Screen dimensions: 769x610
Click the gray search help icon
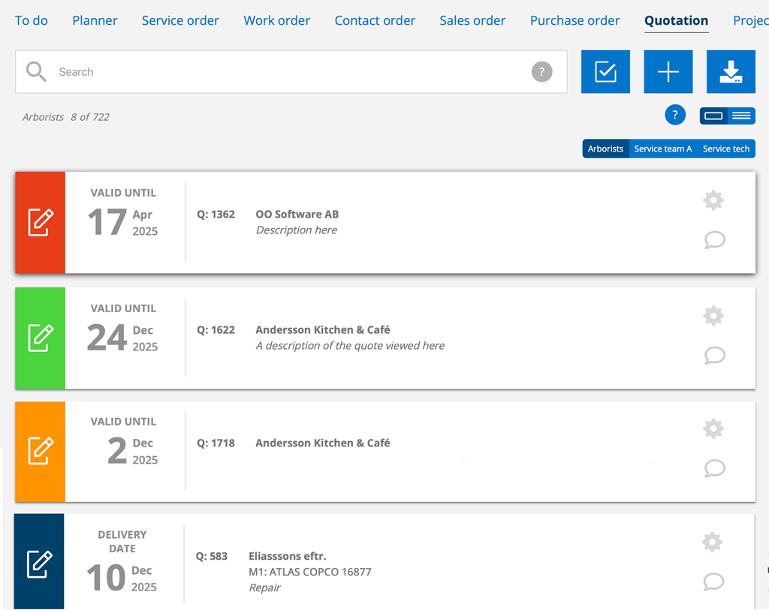[x=541, y=72]
